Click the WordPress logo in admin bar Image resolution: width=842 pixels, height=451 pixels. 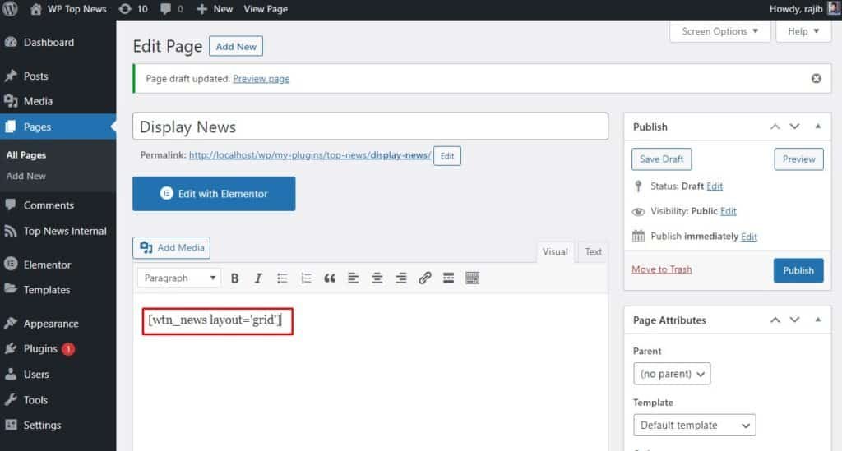(10, 8)
